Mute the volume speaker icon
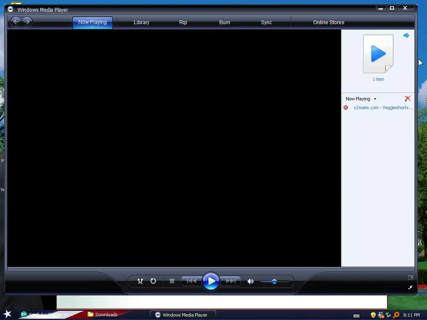Viewport: 427px width, 320px height. click(x=250, y=281)
